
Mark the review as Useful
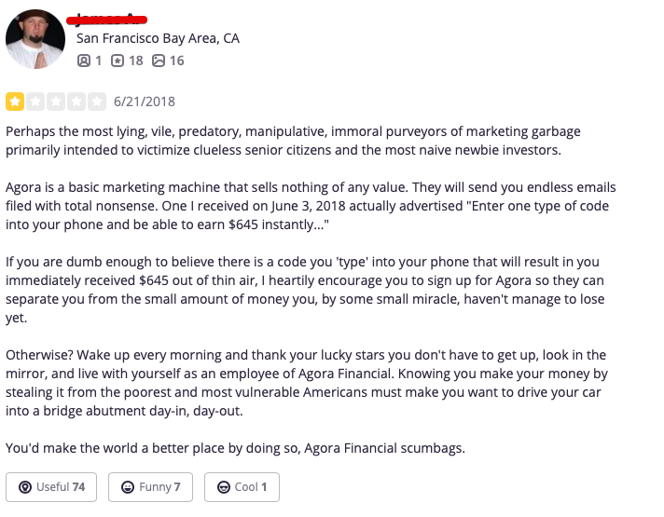pos(51,487)
